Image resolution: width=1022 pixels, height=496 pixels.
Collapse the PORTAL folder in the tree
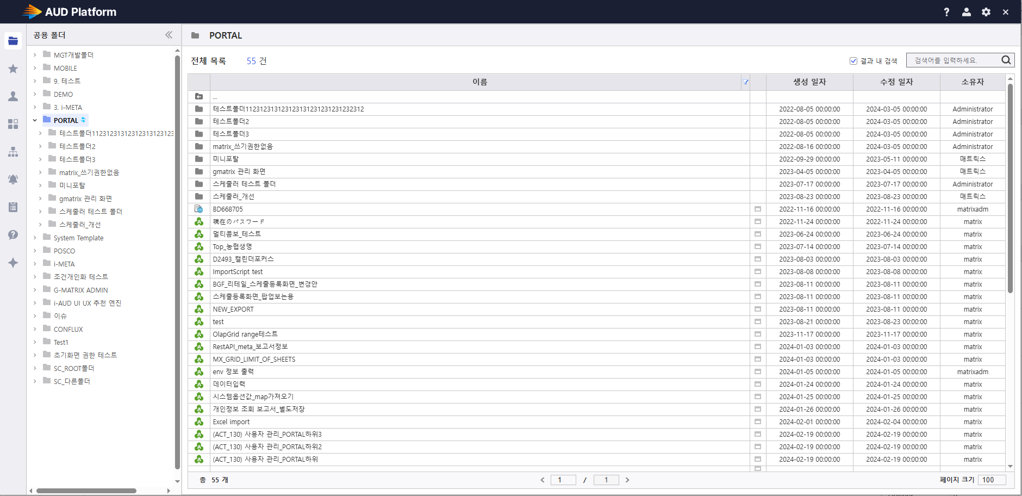(35, 121)
